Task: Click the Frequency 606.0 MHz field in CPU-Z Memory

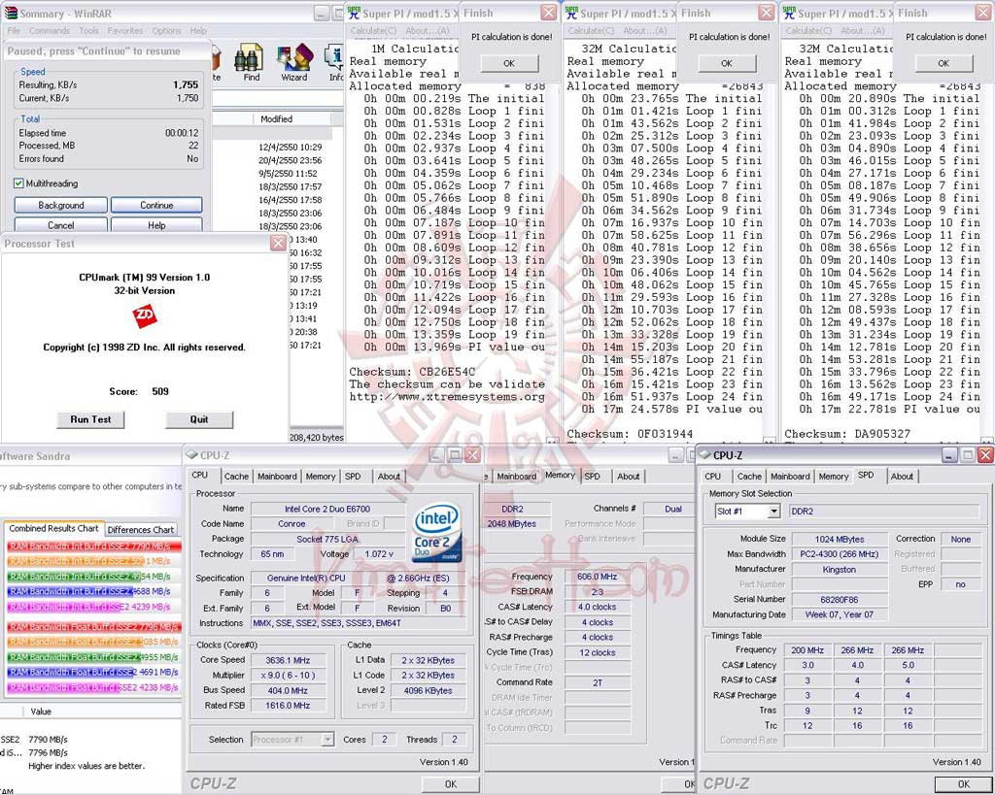Action: (x=597, y=577)
